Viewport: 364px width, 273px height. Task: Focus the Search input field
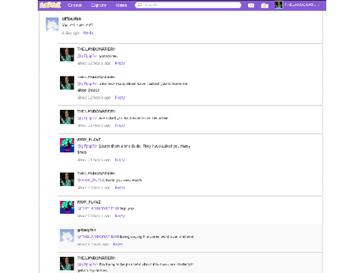pos(188,5)
